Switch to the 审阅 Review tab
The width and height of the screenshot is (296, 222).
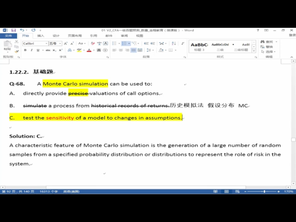point(124,36)
